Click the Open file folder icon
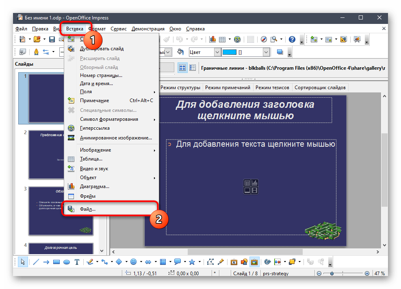The width and height of the screenshot is (401, 289). pos(37,39)
